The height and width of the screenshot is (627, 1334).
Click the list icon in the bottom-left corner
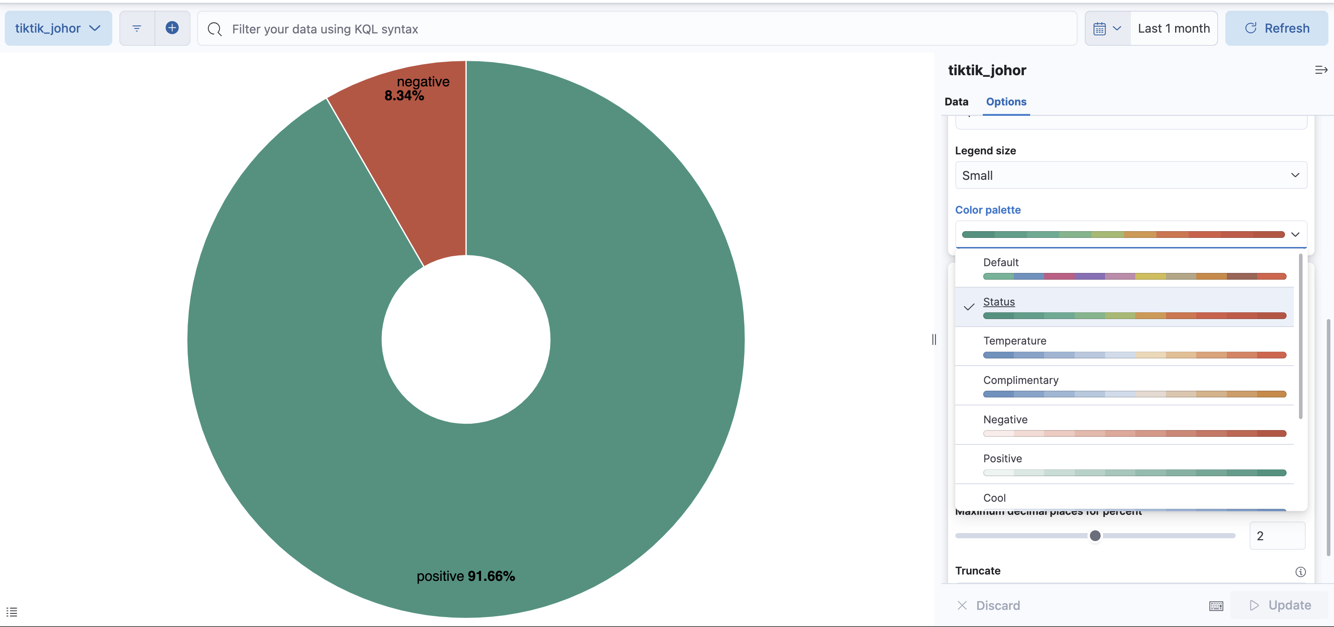point(12,611)
